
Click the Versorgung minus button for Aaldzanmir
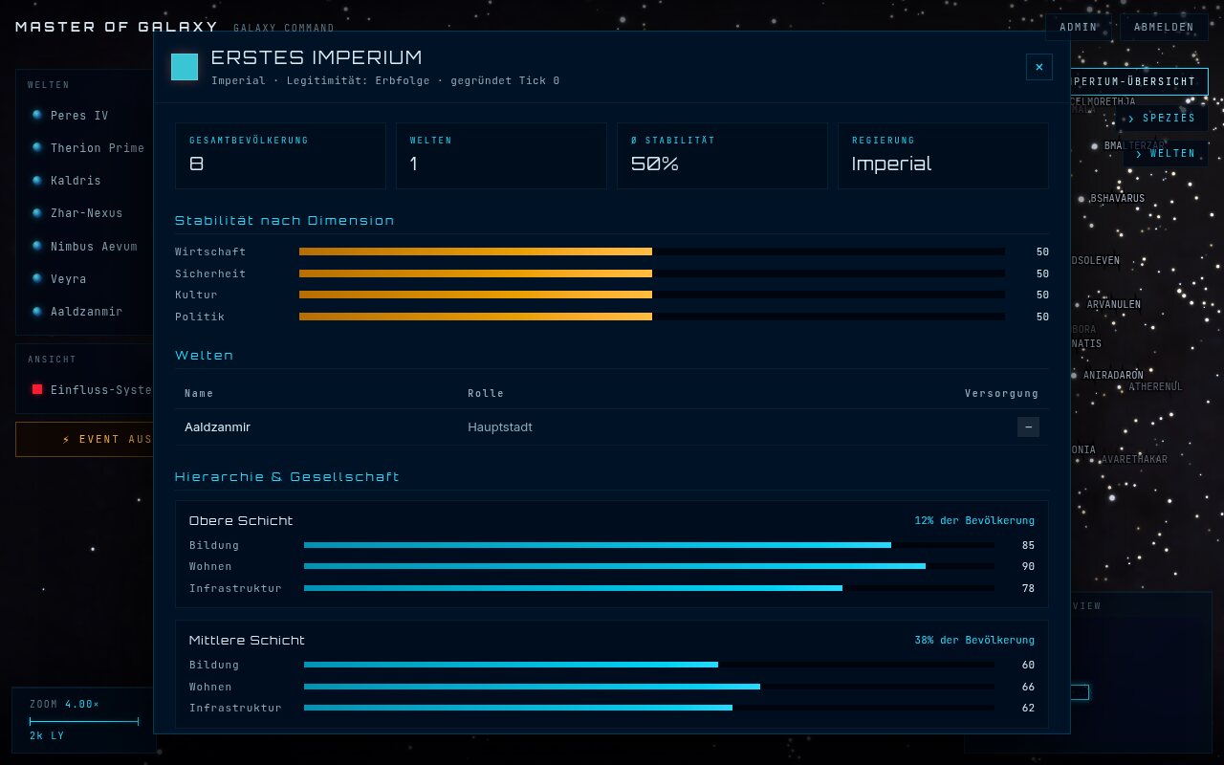tap(1028, 426)
